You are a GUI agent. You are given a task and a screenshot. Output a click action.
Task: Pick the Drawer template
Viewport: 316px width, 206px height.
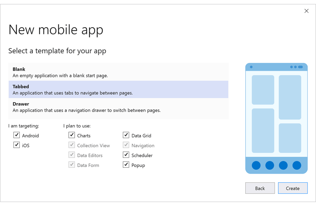118,107
